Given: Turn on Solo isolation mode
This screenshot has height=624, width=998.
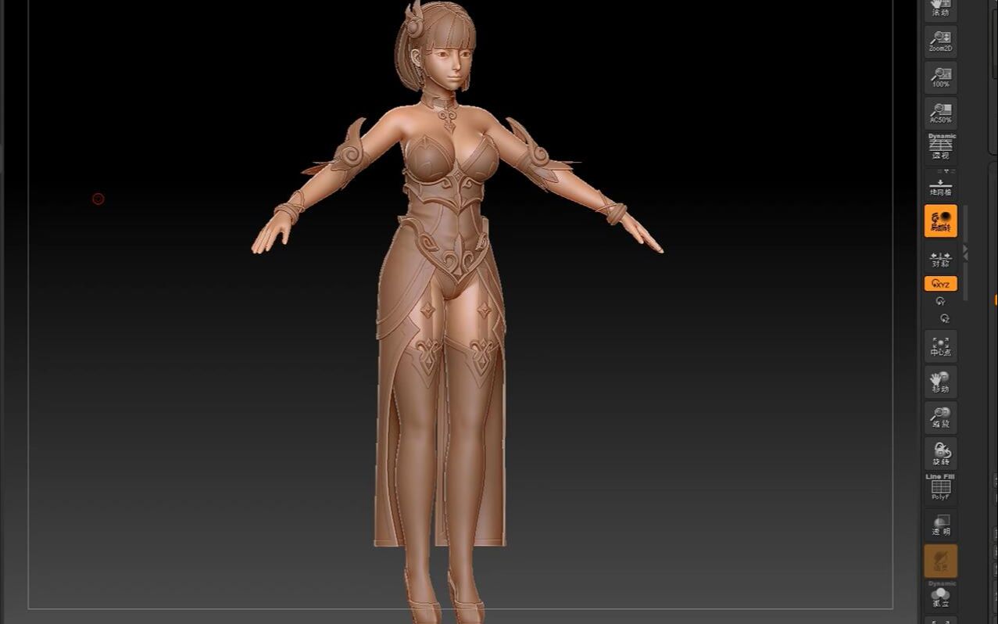Looking at the screenshot, I should click(x=940, y=598).
